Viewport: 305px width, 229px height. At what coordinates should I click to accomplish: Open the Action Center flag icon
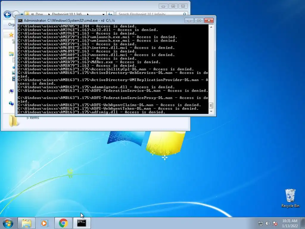click(275, 223)
